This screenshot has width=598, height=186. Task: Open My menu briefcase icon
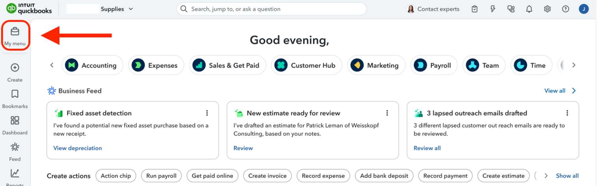click(x=15, y=31)
